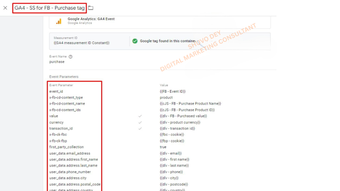Click the Google Analytics GA4 Event logo
This screenshot has width=340, height=191.
click(x=59, y=21)
